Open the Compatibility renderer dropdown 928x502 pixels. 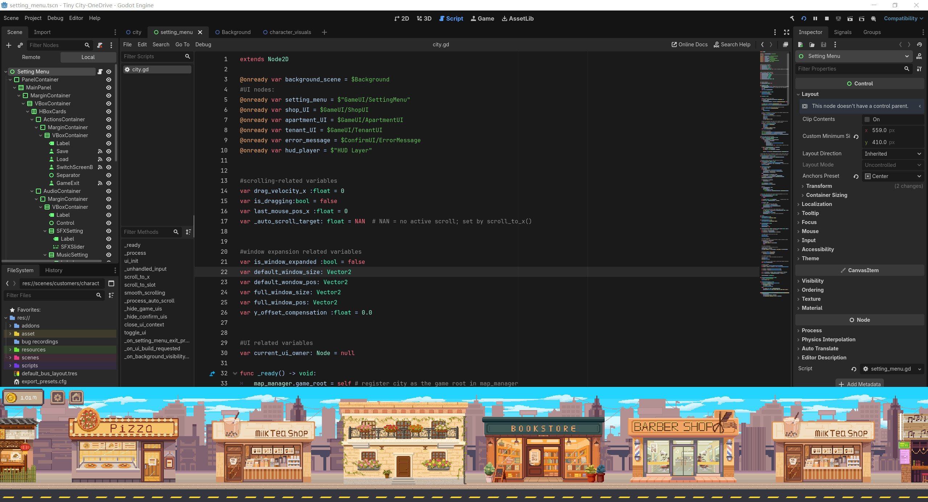[903, 18]
